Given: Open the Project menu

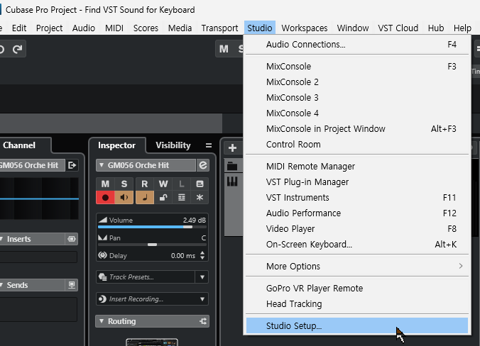Looking at the screenshot, I should click(x=49, y=28).
